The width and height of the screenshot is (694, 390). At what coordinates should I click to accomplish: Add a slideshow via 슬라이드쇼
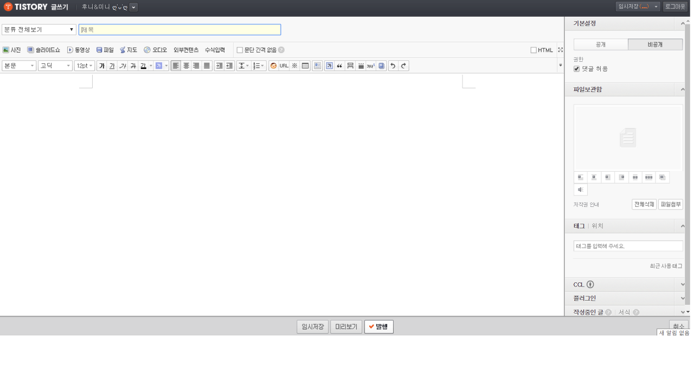point(44,50)
